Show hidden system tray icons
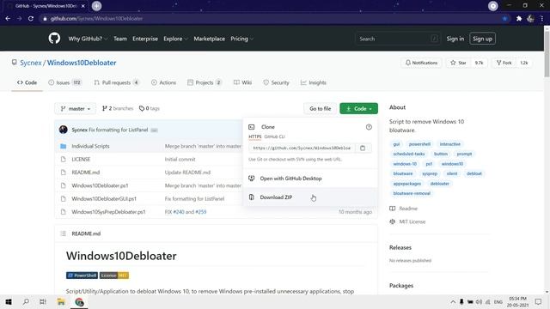Screen dimensions: 550x309 [x=453, y=301]
